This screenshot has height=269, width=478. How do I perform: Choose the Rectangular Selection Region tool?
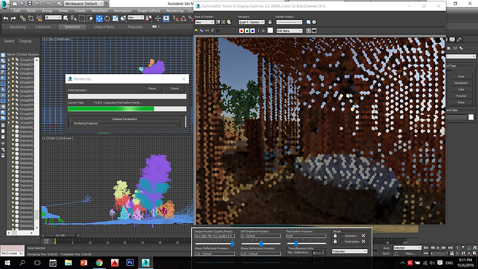pos(81,18)
